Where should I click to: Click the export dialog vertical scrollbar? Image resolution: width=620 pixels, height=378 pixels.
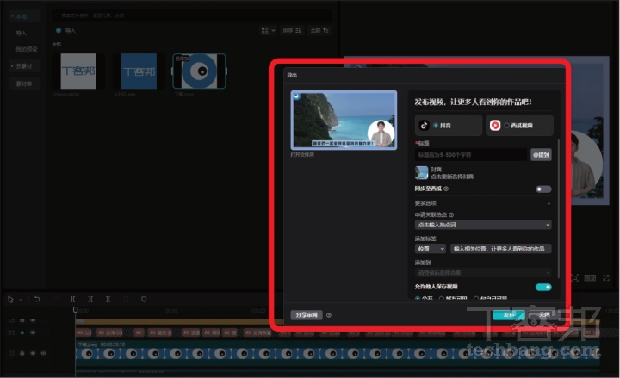[x=558, y=208]
